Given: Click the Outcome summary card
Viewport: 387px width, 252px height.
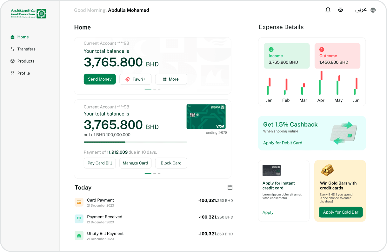Looking at the screenshot, I should (337, 56).
